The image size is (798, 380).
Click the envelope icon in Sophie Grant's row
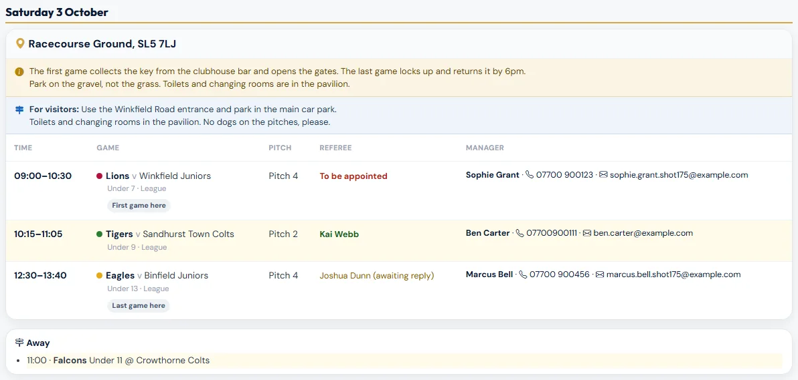pyautogui.click(x=604, y=175)
